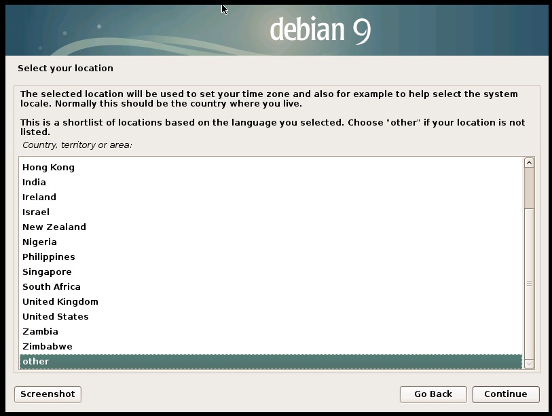This screenshot has width=552, height=416.
Task: Pick Israel from the country list
Action: [x=36, y=212]
